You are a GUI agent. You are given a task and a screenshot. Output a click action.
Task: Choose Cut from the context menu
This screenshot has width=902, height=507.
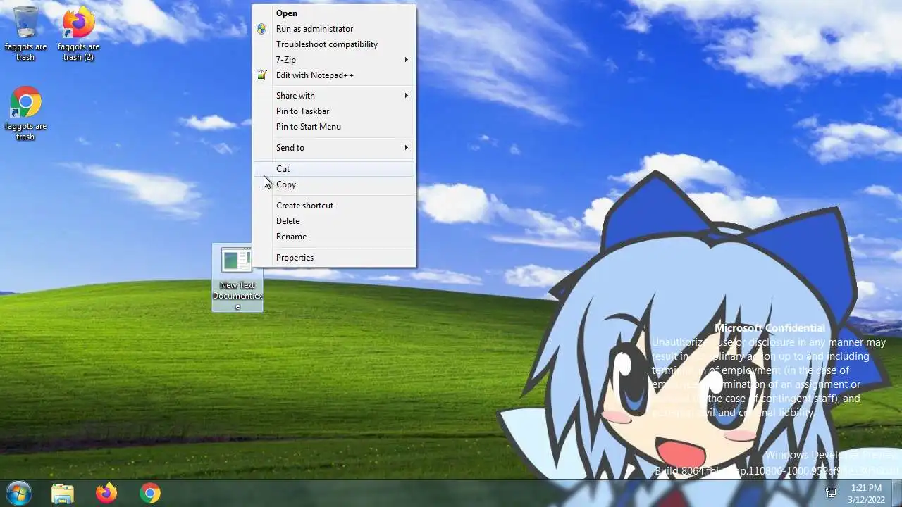click(334, 169)
